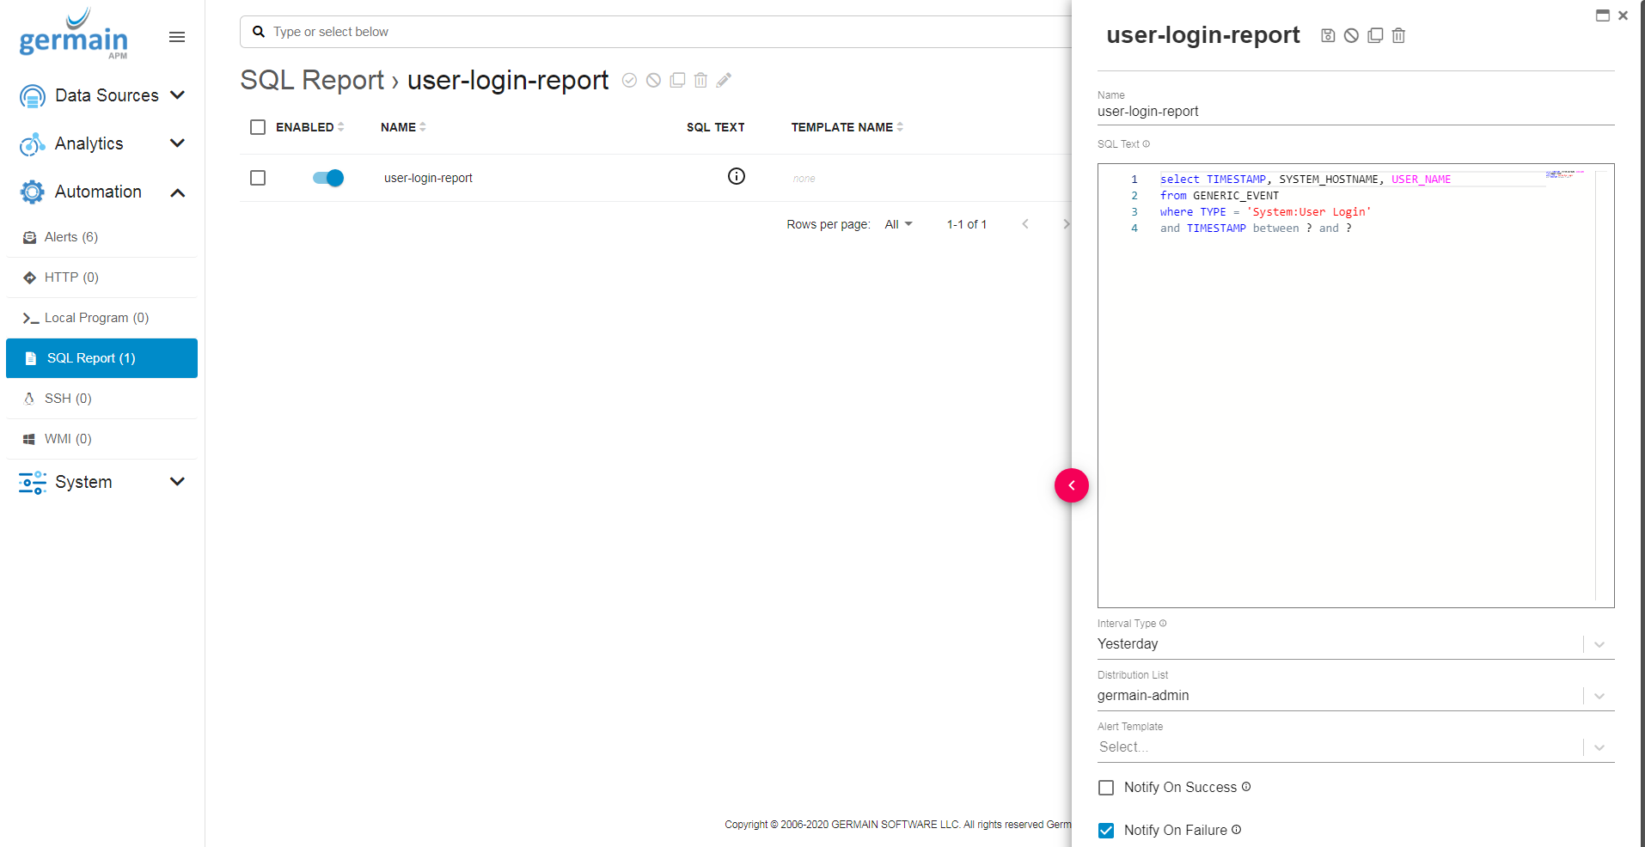Open the Distribution List dropdown
This screenshot has height=847, width=1645.
tap(1599, 696)
